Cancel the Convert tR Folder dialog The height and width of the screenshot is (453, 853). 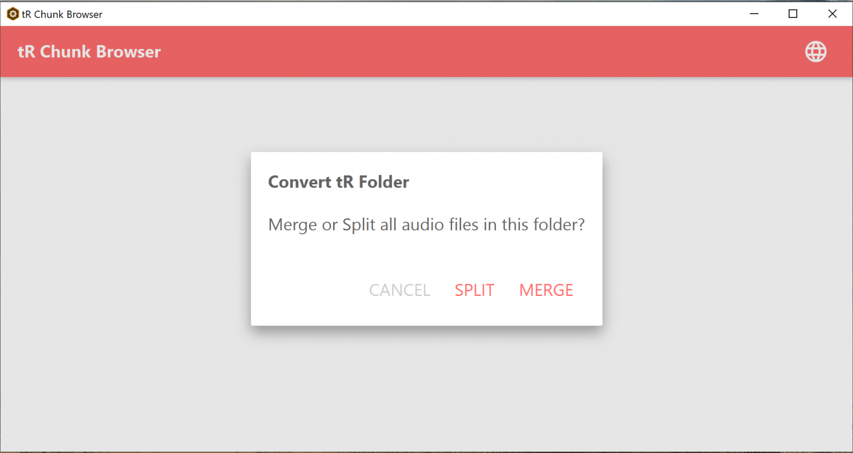(399, 290)
